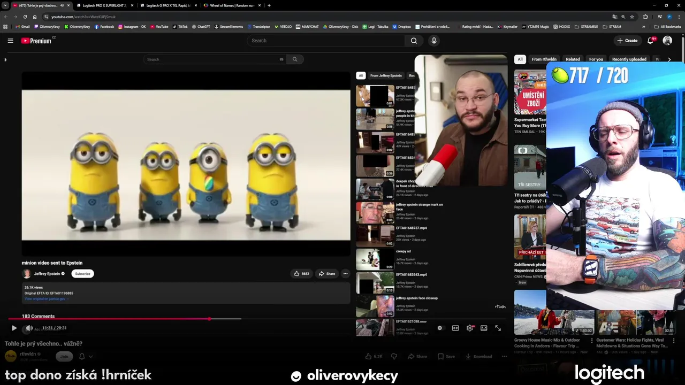Open account avatar menu
685x385 pixels.
pyautogui.click(x=667, y=41)
